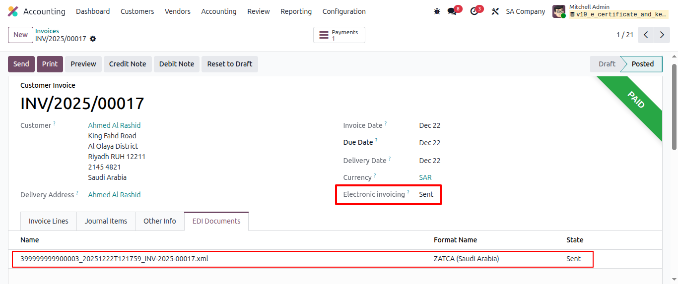Viewport: 678px width, 284px height.
Task: Click the Odoo Accounting app logo icon
Action: click(x=13, y=11)
